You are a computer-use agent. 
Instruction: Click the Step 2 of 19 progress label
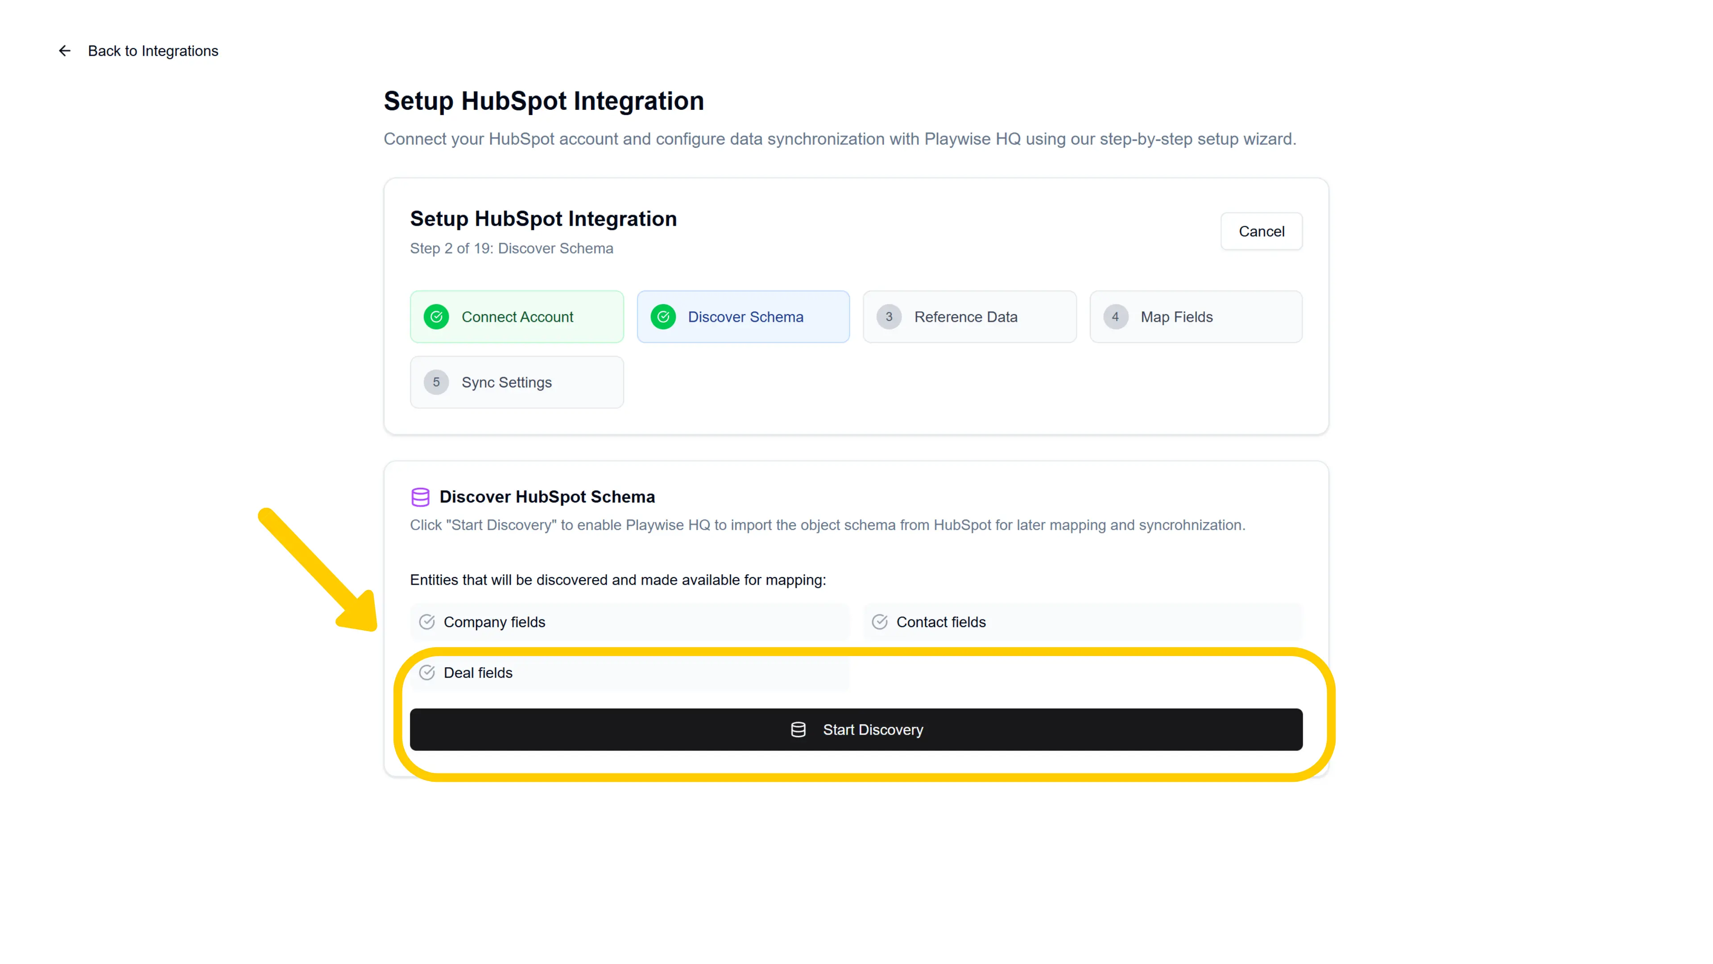pyautogui.click(x=511, y=248)
